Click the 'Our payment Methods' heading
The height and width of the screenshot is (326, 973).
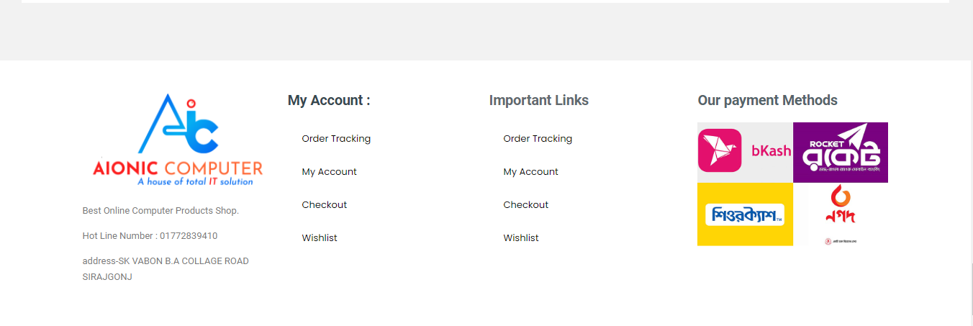point(767,101)
